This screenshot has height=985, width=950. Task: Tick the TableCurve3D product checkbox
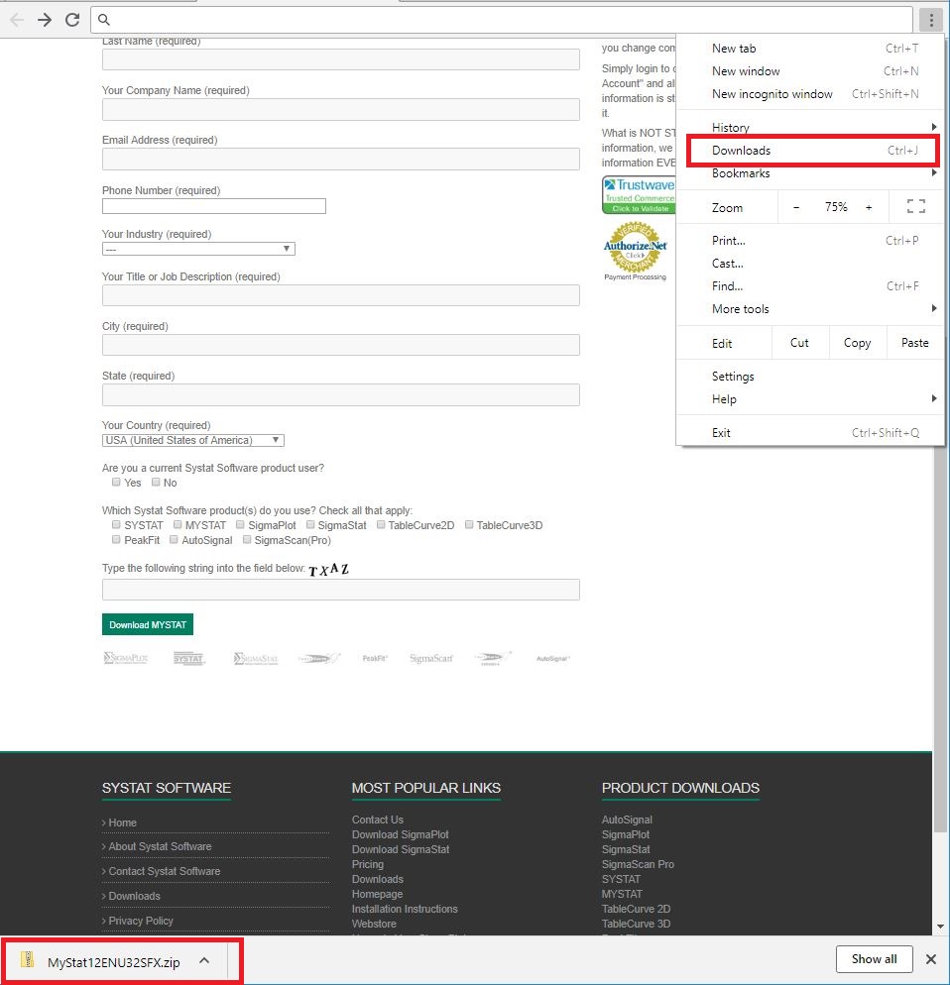(x=468, y=524)
